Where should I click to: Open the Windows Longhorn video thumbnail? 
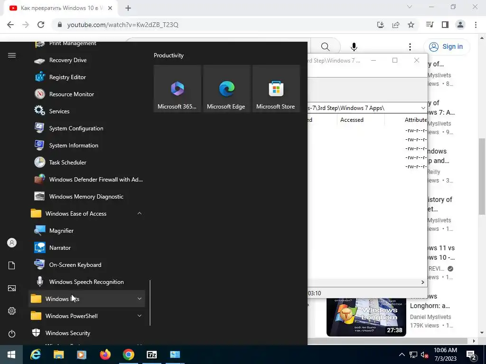pos(366,316)
